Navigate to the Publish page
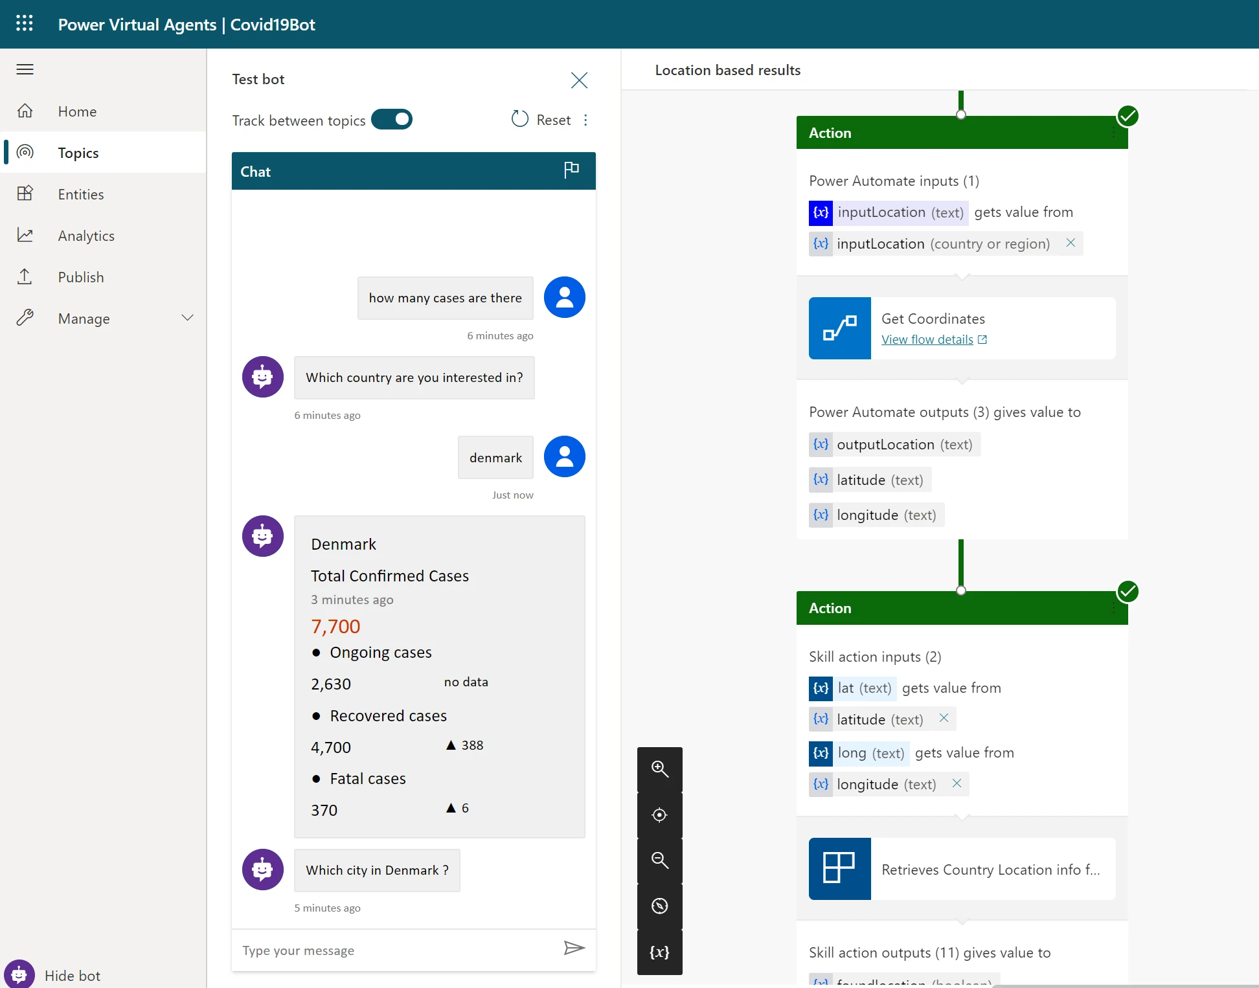 point(80,276)
